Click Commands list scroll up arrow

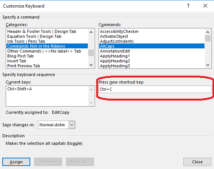pos(208,32)
